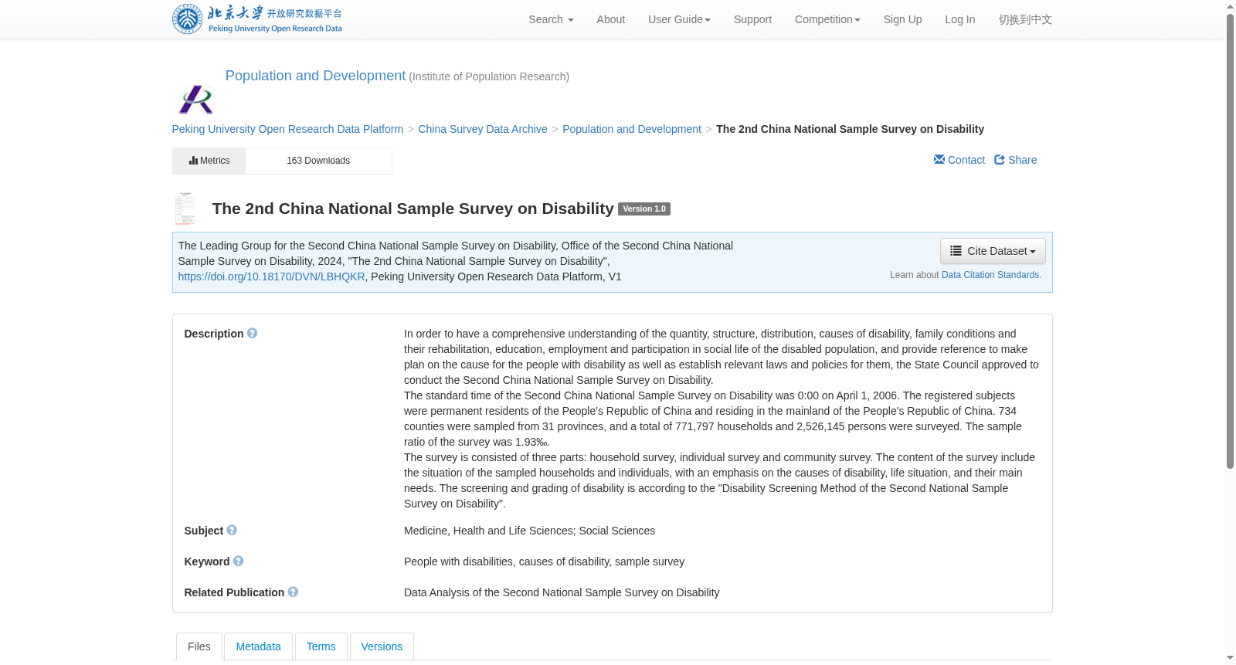Click the Metrics bar chart icon
This screenshot has height=665, width=1236.
pos(193,161)
